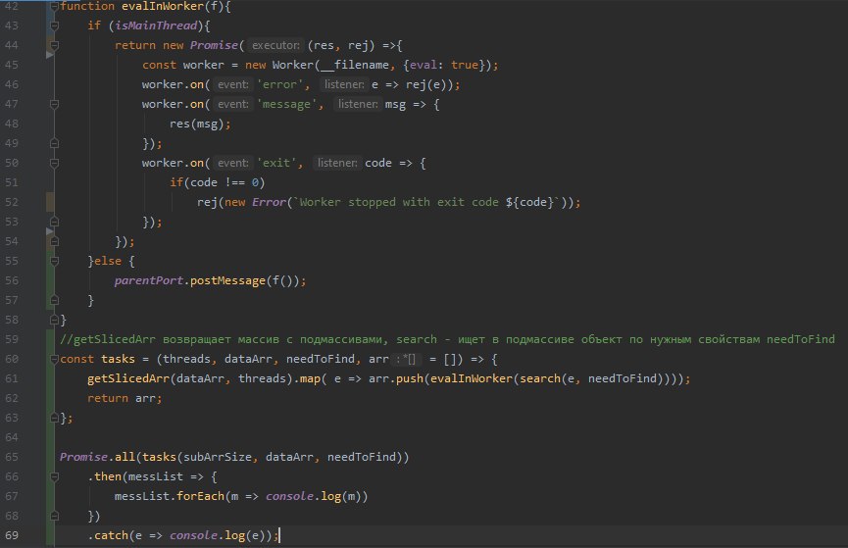
Task: Click '.catch' on line 69
Action: point(108,535)
